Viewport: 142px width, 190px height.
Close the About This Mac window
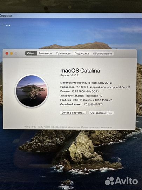pos(7,53)
